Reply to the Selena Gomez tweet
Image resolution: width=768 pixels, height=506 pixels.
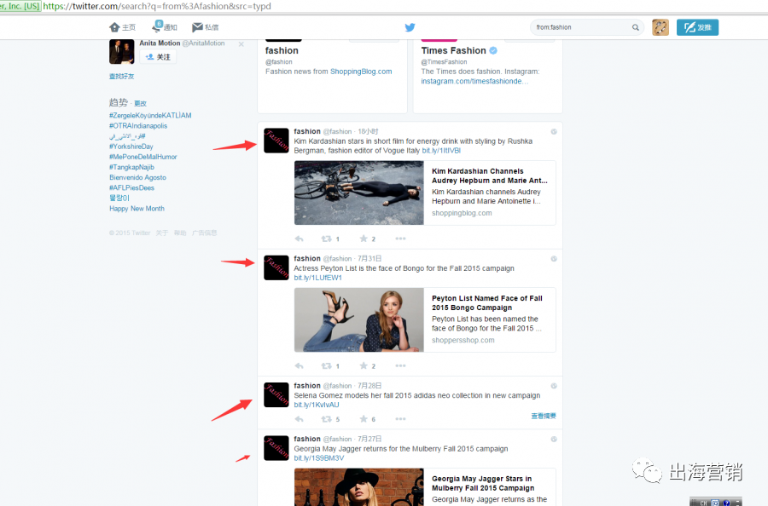[300, 419]
